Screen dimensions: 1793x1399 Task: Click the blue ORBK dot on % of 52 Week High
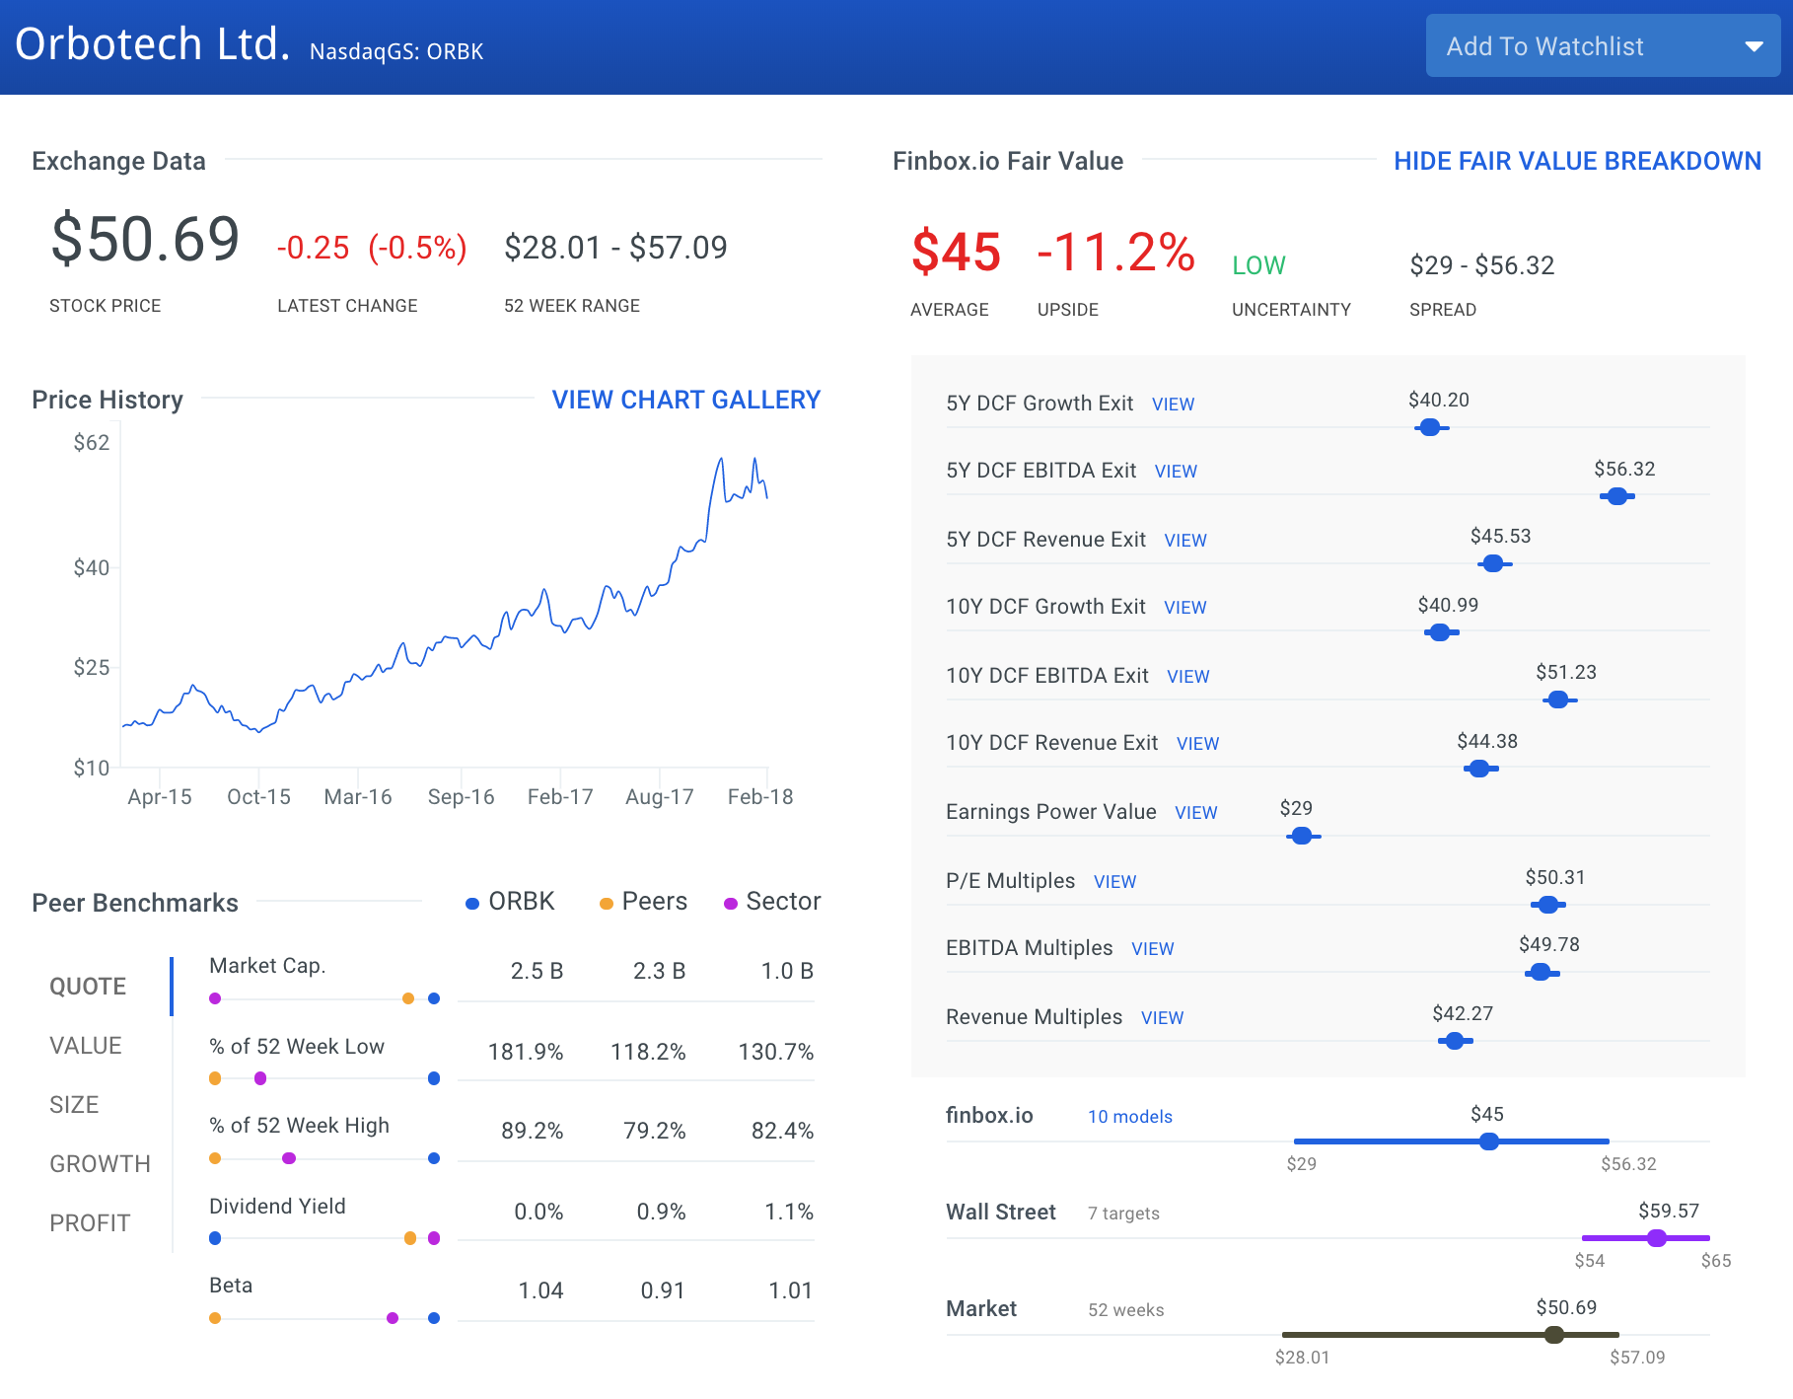(434, 1158)
